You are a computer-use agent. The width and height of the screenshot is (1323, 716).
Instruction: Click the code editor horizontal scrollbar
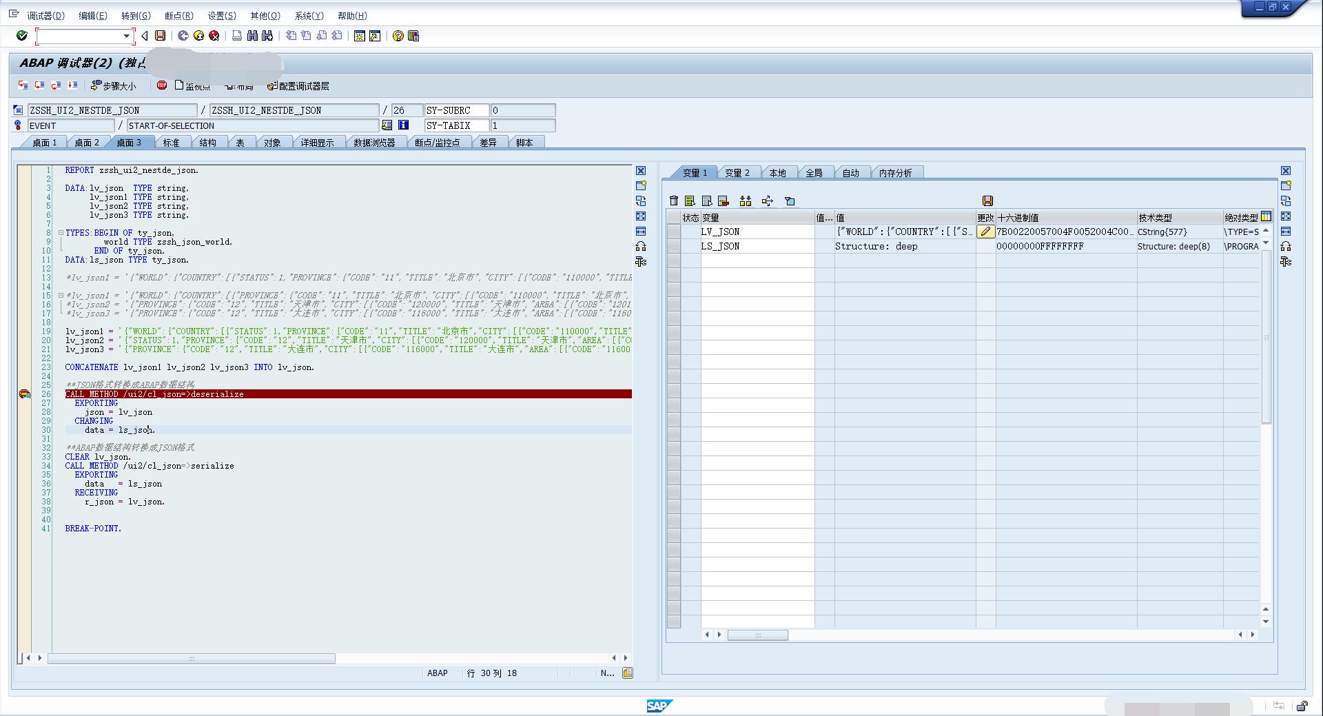click(x=192, y=658)
